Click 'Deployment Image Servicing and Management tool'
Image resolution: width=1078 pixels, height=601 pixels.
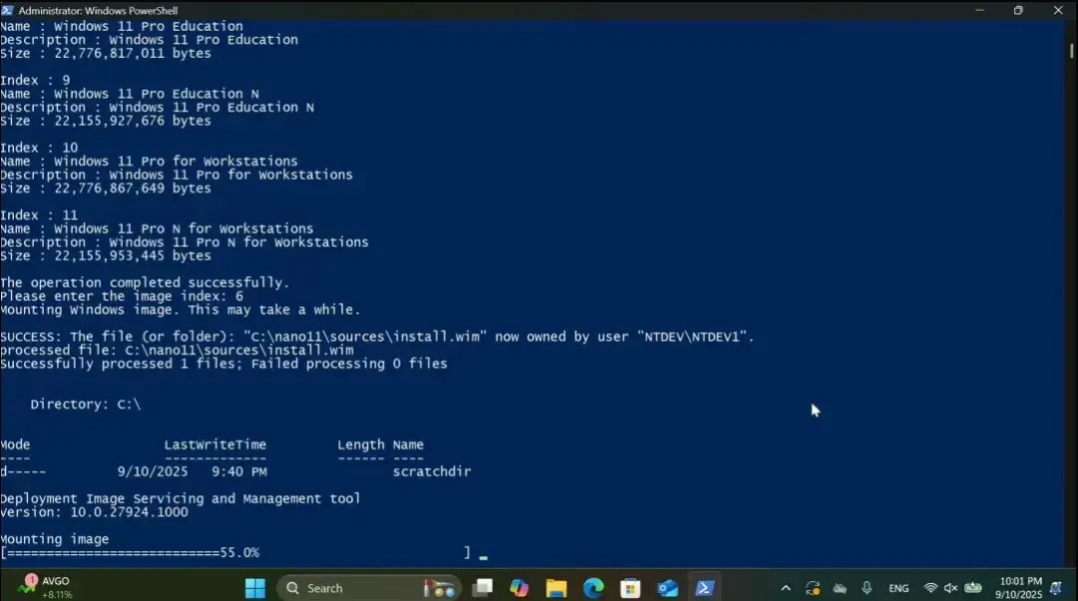pos(180,498)
